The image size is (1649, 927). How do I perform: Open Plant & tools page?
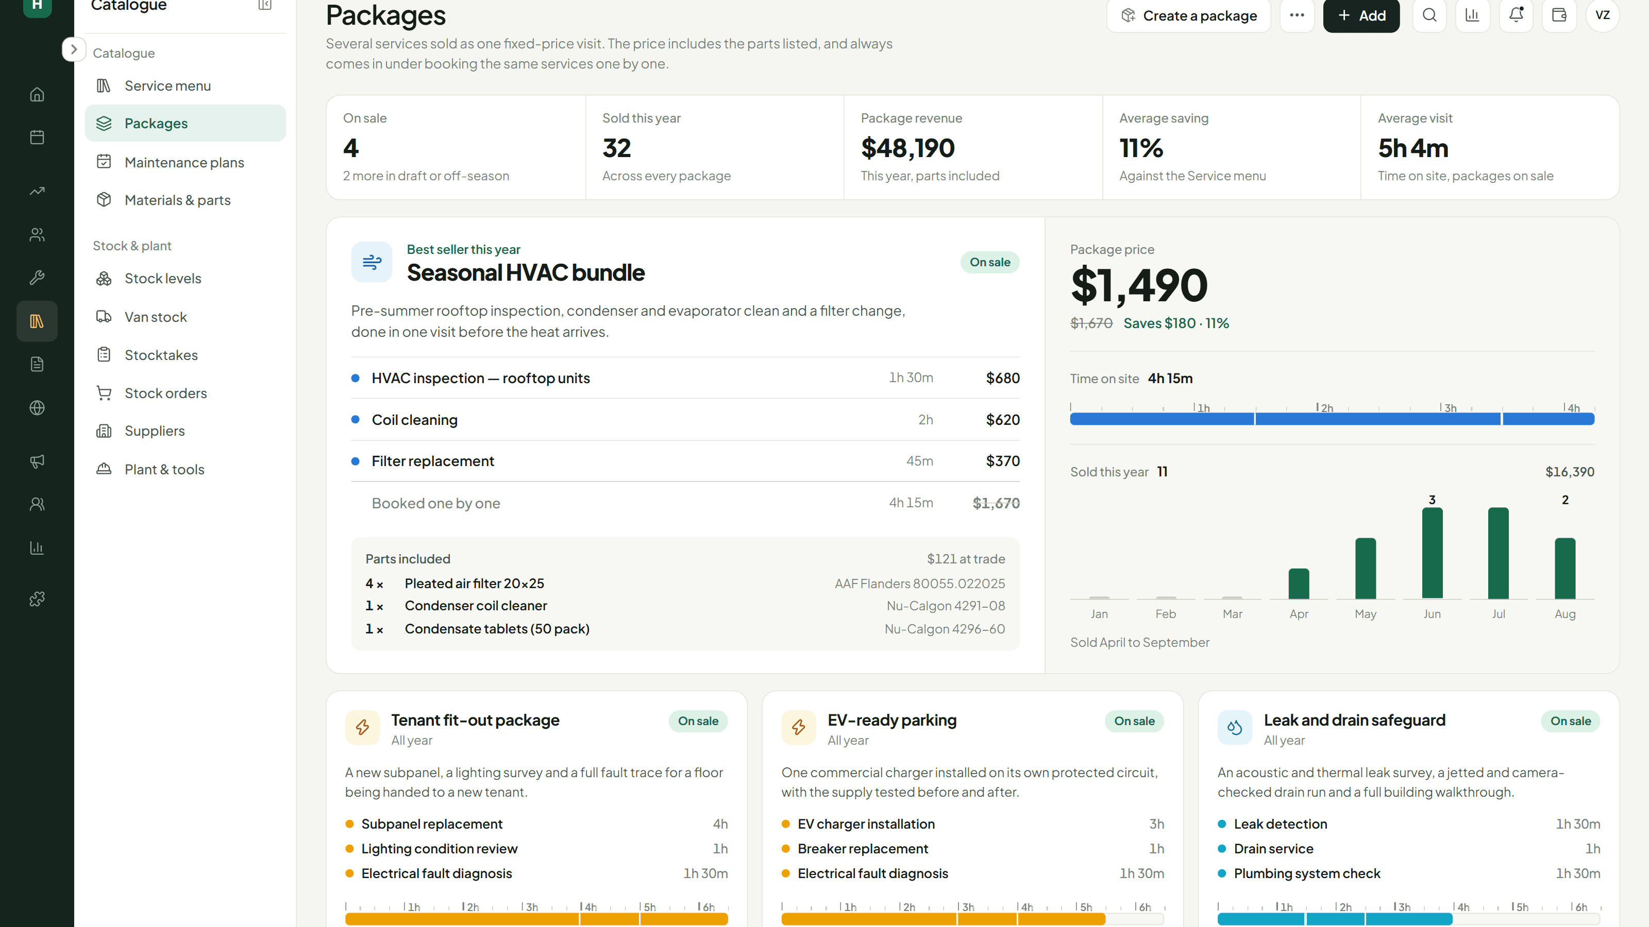tap(185, 470)
